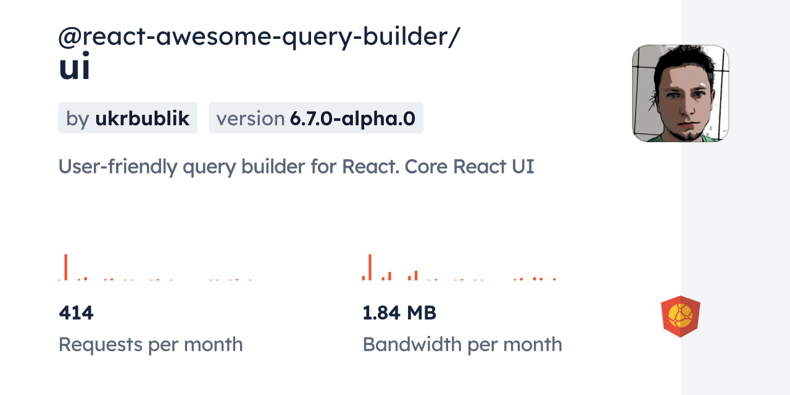Screen dimensions: 790x395
Task: Click the bold "ui" package name
Action: pyautogui.click(x=74, y=68)
